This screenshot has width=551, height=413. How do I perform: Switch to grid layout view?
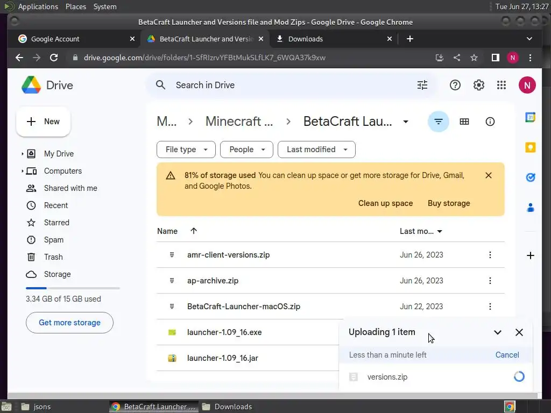(x=464, y=122)
